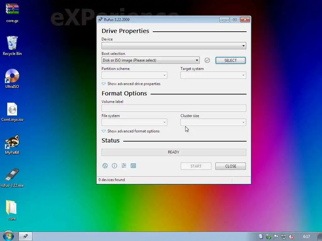Open the Cluster size dropdown

click(x=213, y=122)
